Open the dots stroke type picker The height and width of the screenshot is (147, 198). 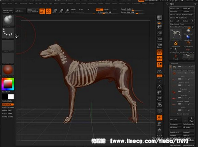8,33
